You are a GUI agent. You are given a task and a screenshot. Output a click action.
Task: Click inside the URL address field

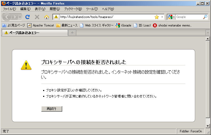point(106,17)
